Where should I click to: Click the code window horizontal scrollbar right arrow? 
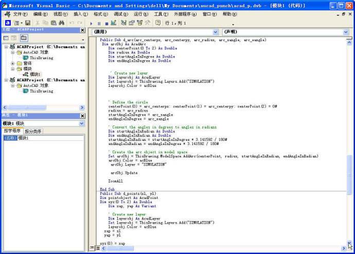[x=344, y=248]
